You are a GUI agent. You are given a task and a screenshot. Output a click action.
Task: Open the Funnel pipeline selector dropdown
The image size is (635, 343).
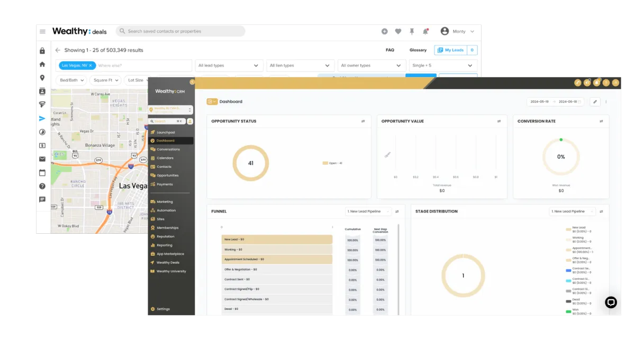[x=369, y=212]
